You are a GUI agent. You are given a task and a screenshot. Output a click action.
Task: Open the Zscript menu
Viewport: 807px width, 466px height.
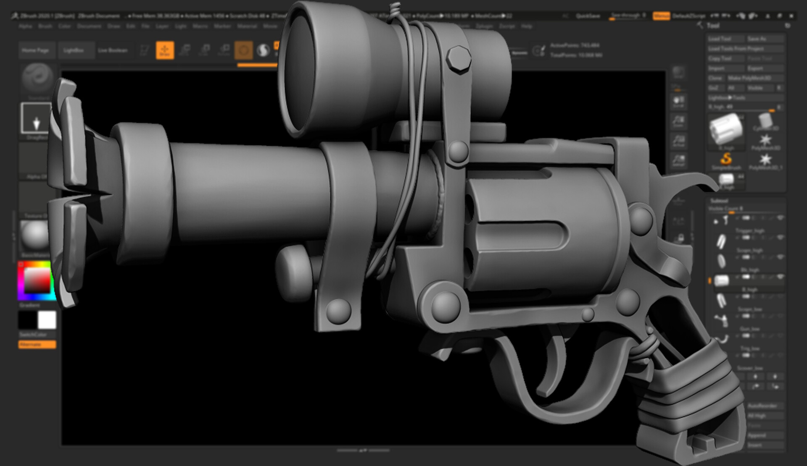tap(508, 26)
